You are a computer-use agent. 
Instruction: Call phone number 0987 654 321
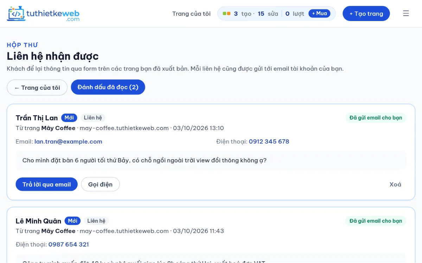[x=69, y=244]
